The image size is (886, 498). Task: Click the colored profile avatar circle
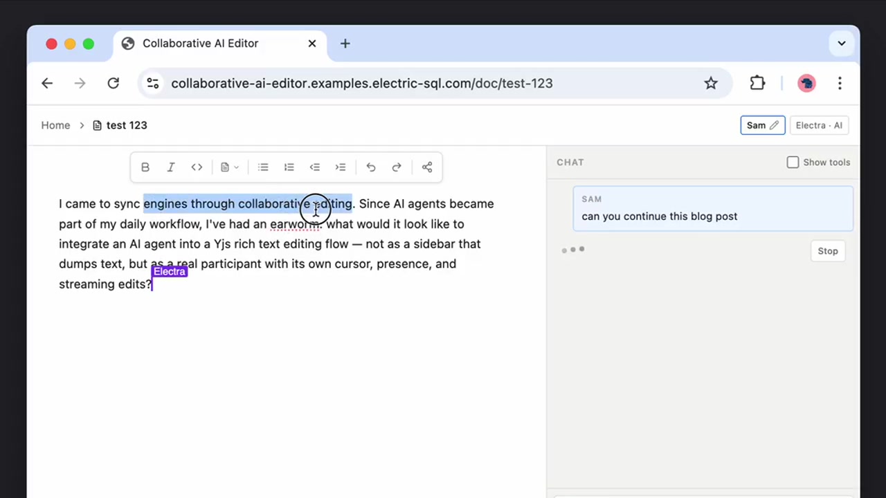pyautogui.click(x=806, y=83)
